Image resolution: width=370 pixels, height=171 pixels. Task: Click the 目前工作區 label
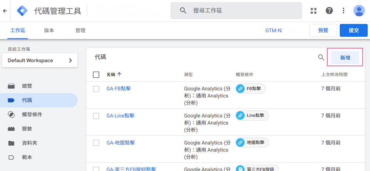pos(19,49)
